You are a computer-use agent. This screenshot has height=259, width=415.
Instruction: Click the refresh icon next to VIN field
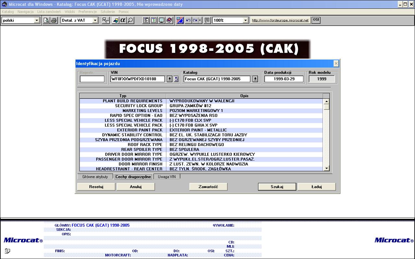(x=176, y=79)
